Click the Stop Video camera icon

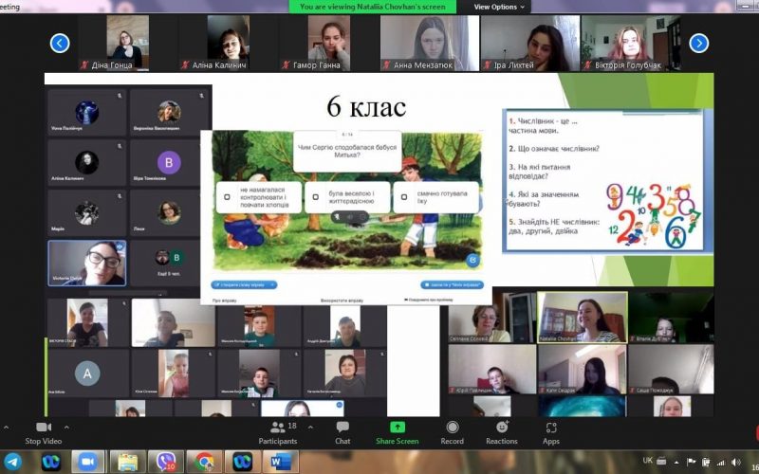43,428
